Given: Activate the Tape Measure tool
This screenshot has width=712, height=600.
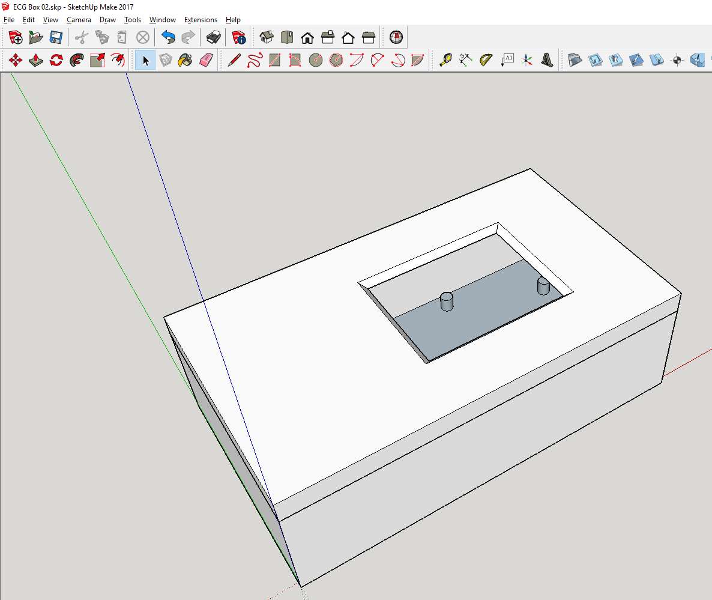Looking at the screenshot, I should tap(446, 59).
